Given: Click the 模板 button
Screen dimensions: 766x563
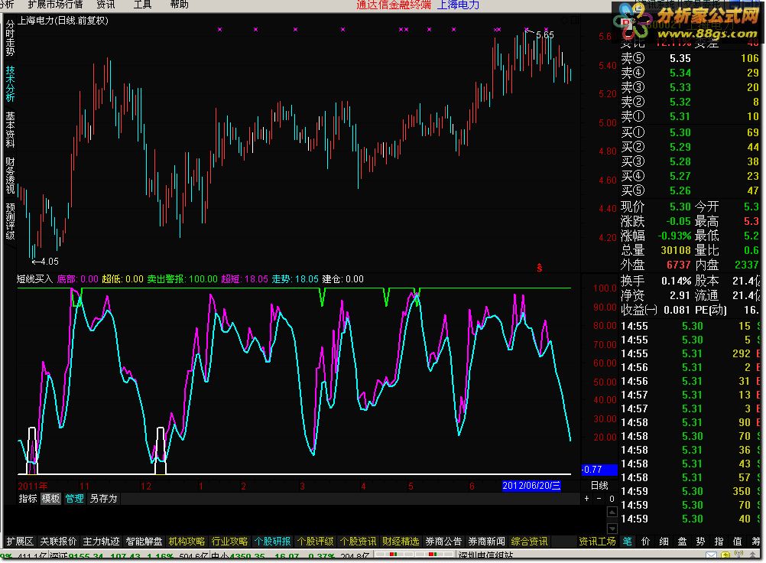Looking at the screenshot, I should pyautogui.click(x=50, y=499).
